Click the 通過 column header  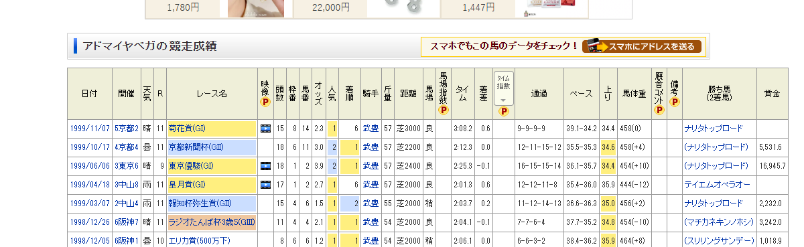click(539, 94)
